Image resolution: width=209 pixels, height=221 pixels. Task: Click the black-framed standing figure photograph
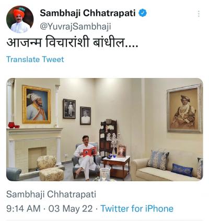69,108
